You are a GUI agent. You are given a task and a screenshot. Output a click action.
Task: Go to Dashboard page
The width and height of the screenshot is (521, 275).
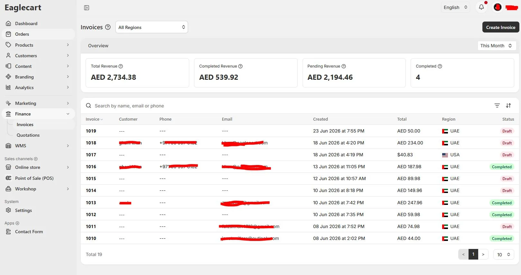click(26, 23)
